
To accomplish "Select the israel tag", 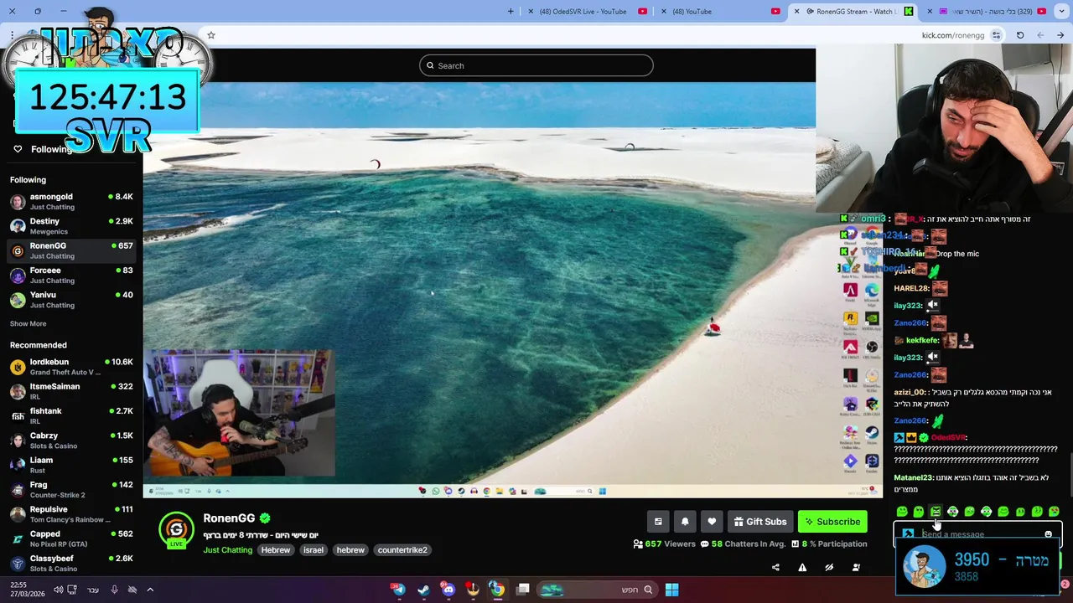I will tap(314, 550).
